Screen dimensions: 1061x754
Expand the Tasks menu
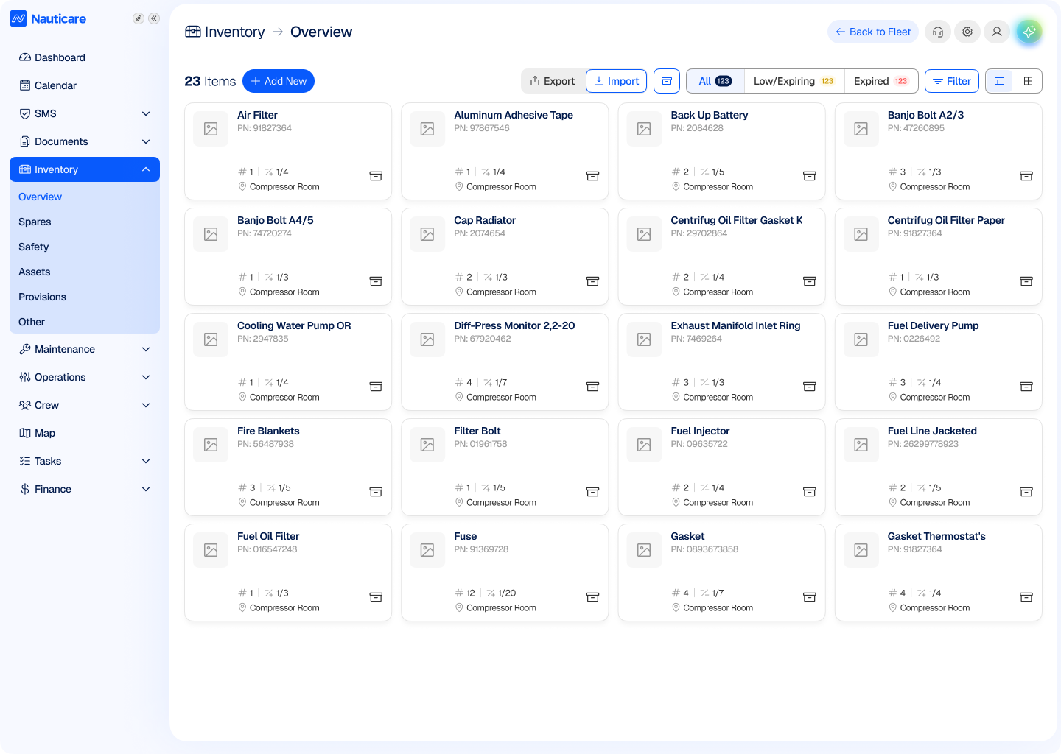pyautogui.click(x=146, y=461)
